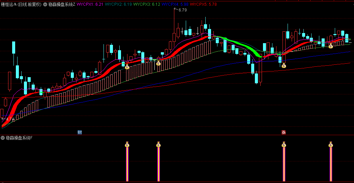Screen dimensions: 354x183
Task: Click the last signal bar in the F panel
Action: [x=331, y=164]
